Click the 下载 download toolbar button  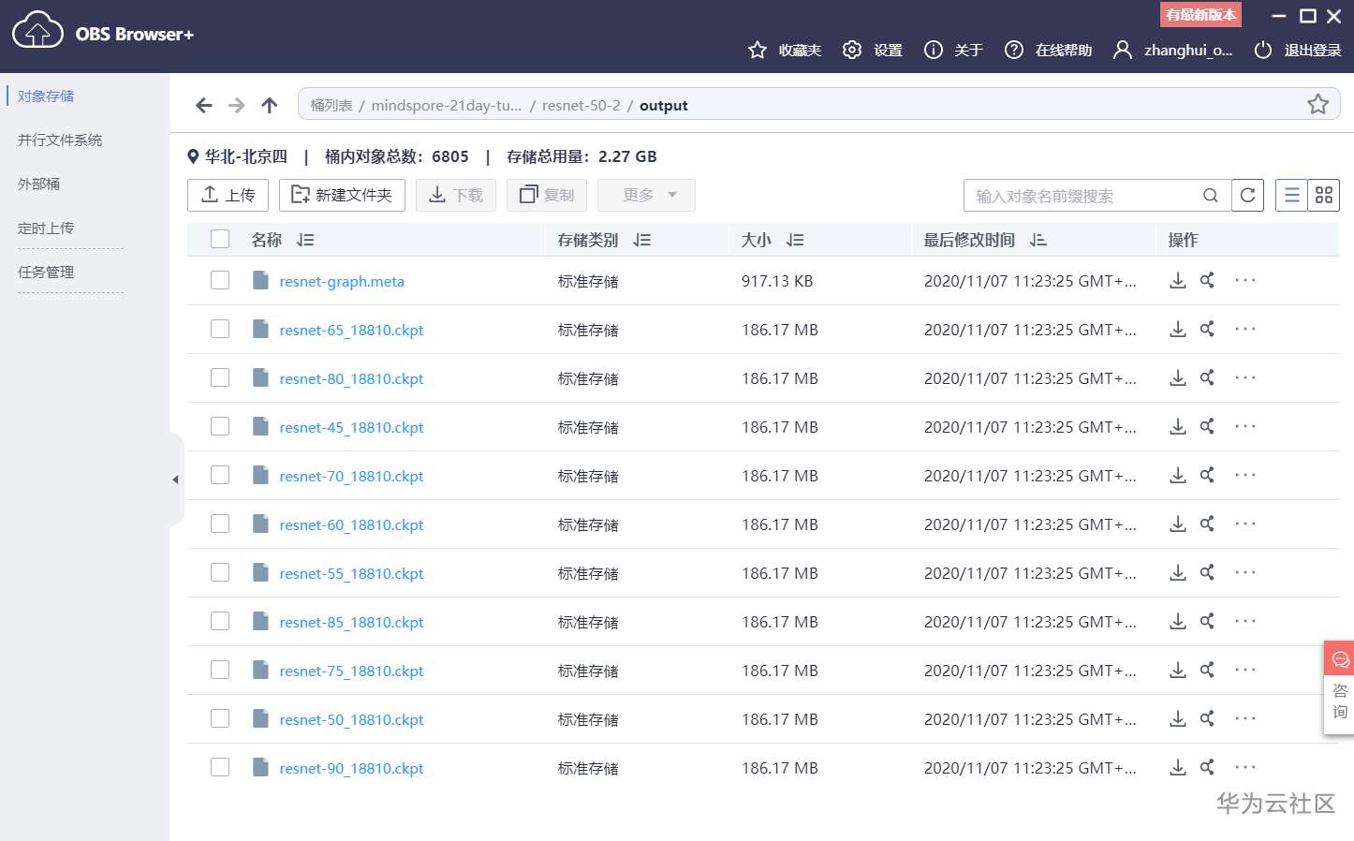click(x=456, y=195)
